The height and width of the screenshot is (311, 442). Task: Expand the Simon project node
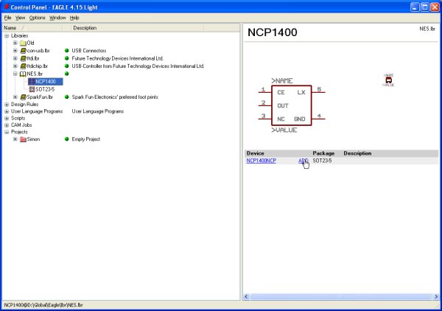(15, 139)
